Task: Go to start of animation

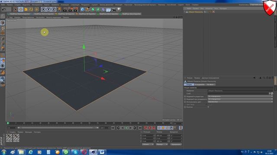Action: [113, 128]
